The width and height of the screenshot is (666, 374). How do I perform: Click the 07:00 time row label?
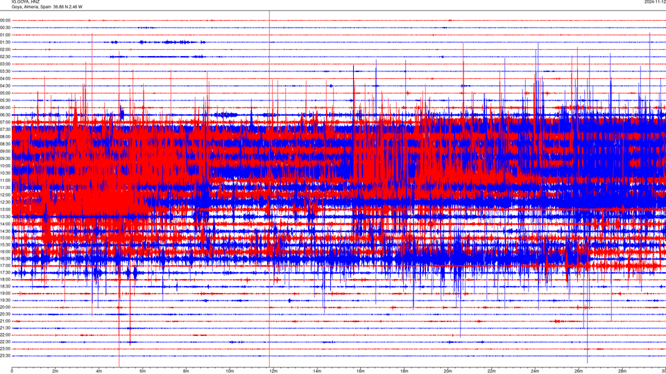tap(6, 122)
